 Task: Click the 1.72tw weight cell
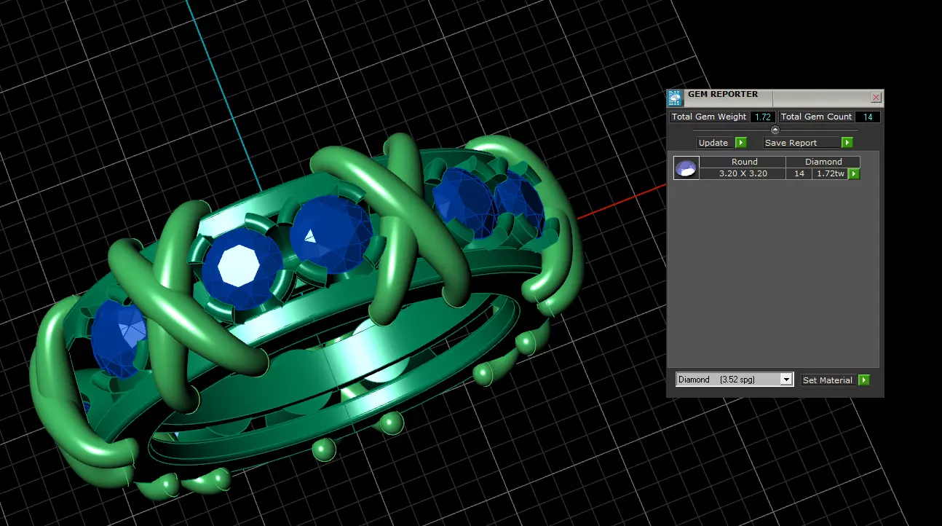point(831,173)
